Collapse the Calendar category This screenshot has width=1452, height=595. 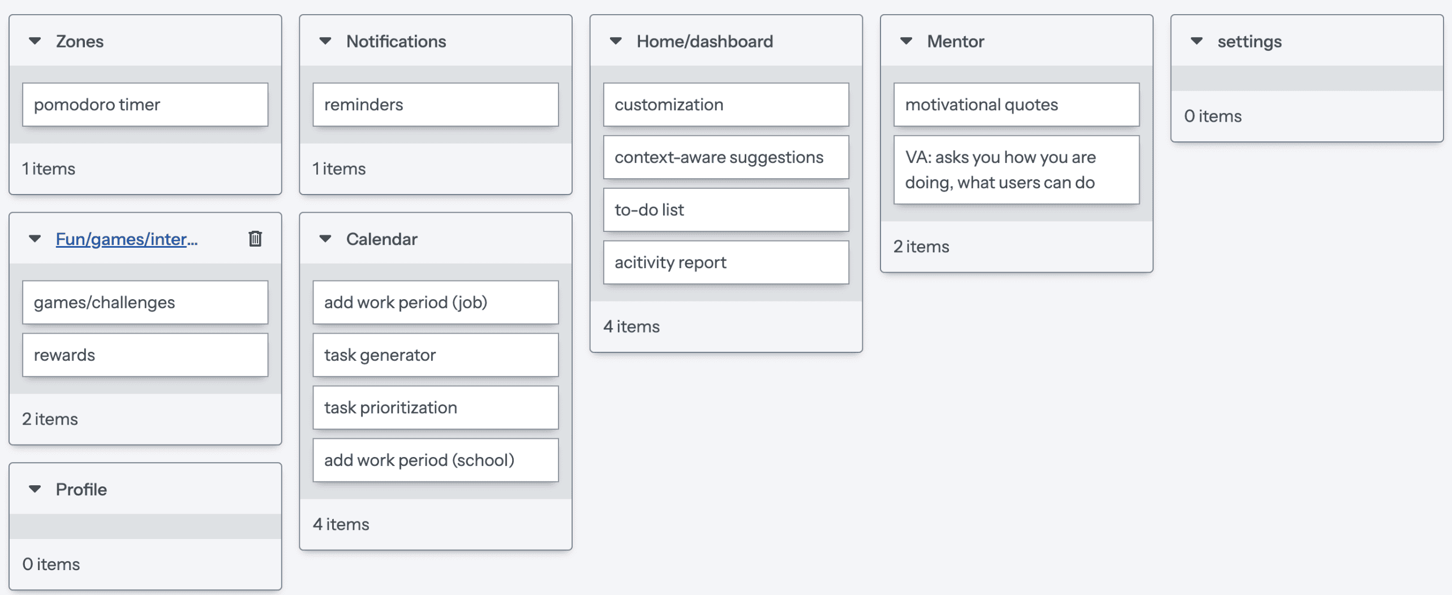coord(325,239)
